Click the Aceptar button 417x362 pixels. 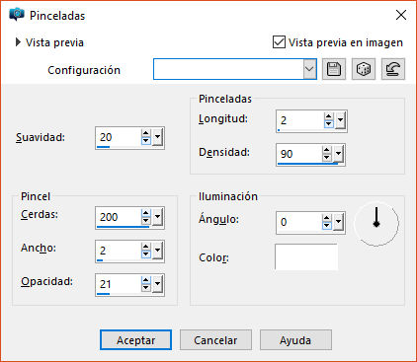135,340
